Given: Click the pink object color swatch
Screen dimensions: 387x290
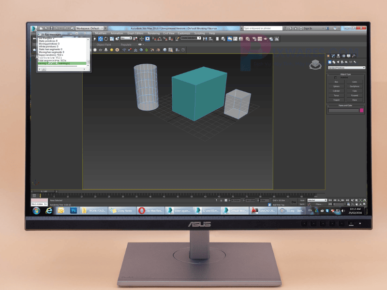Looking at the screenshot, I should [362, 111].
